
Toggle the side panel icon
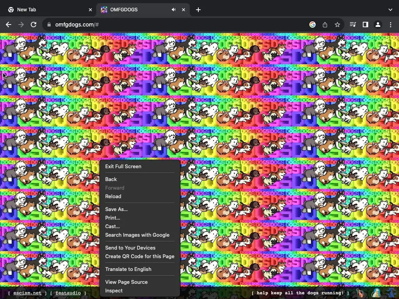pos(365,25)
